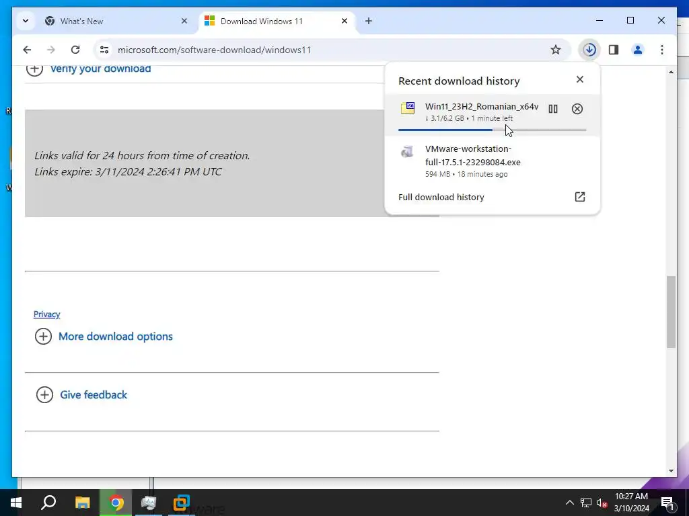This screenshot has width=689, height=516.
Task: Click the scrollbar up arrow
Action: [x=671, y=72]
